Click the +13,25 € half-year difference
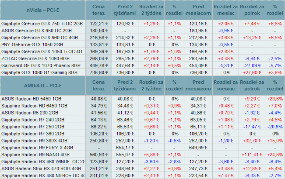Screen dimensions: 285x179 pyautogui.click(x=252, y=38)
